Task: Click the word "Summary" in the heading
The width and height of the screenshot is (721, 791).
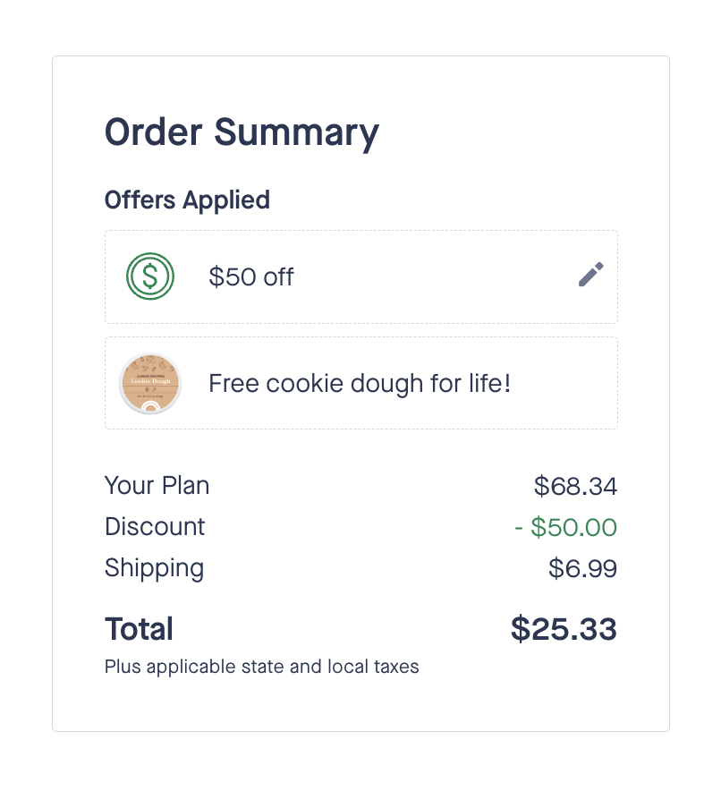Action: tap(296, 132)
